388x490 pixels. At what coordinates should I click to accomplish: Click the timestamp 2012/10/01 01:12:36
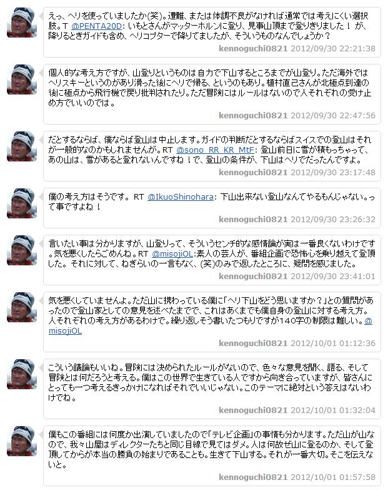(x=333, y=343)
